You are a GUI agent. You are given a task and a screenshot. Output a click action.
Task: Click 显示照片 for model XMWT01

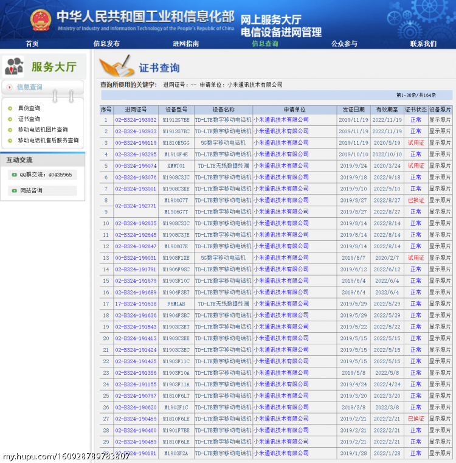click(x=440, y=166)
